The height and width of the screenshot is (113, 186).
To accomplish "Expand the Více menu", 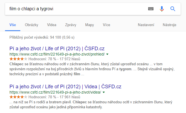I will coord(106,25).
